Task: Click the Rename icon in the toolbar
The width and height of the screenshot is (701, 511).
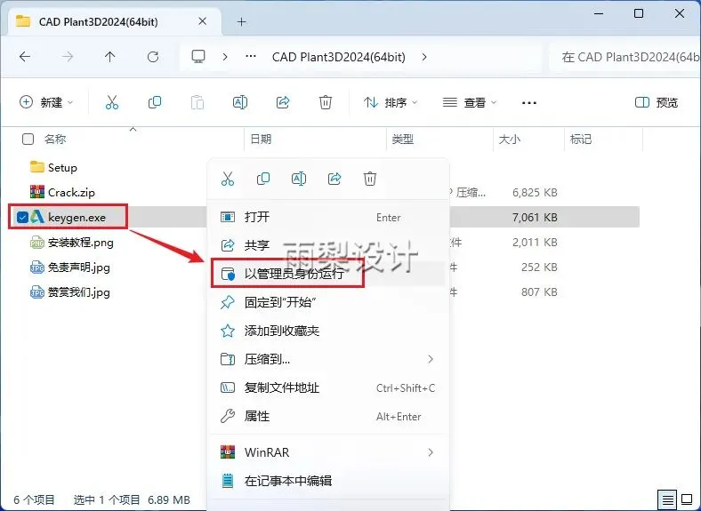Action: pos(240,103)
